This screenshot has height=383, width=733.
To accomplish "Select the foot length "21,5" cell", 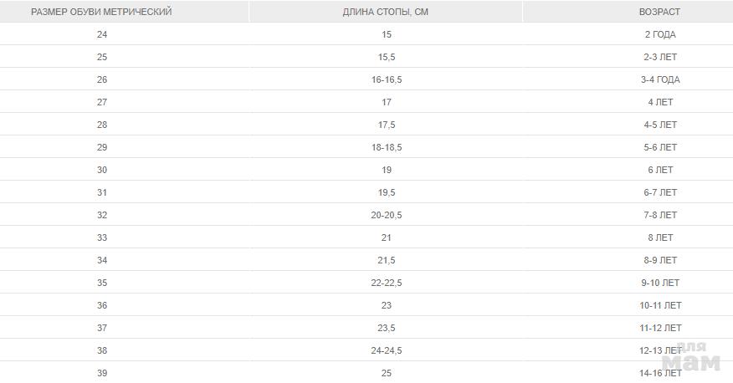I will point(386,260).
